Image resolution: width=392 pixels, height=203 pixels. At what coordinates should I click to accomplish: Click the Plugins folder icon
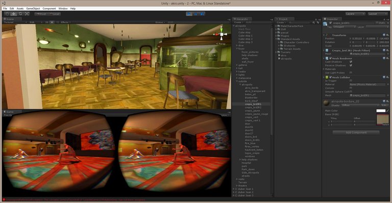279,36
